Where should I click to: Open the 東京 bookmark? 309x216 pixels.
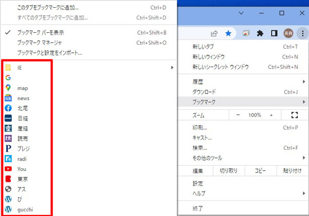tap(88, 179)
